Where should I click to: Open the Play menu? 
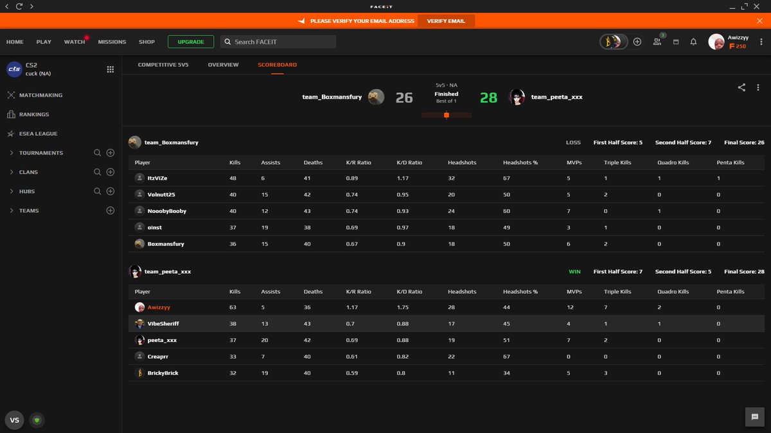pos(44,42)
